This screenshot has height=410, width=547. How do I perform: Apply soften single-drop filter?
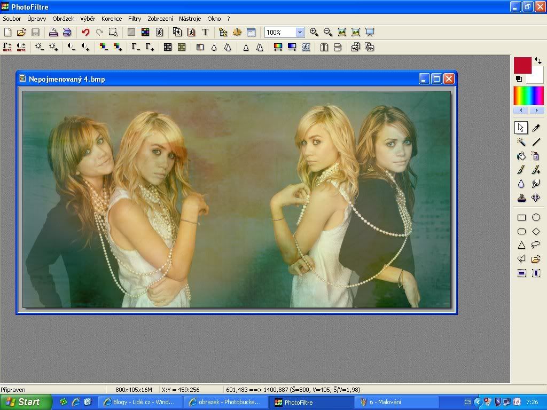(214, 47)
